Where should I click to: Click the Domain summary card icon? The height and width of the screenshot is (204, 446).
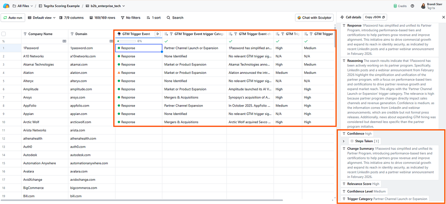(112, 41)
